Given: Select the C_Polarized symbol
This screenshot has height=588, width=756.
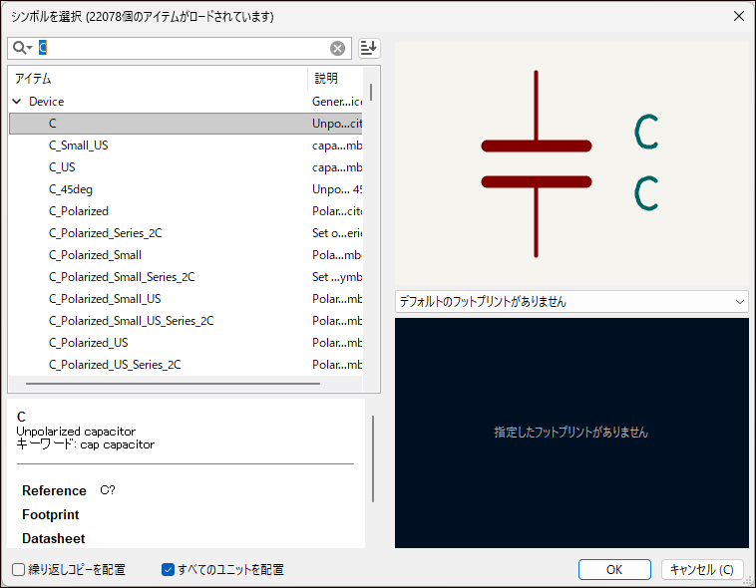Looking at the screenshot, I should pos(79,211).
